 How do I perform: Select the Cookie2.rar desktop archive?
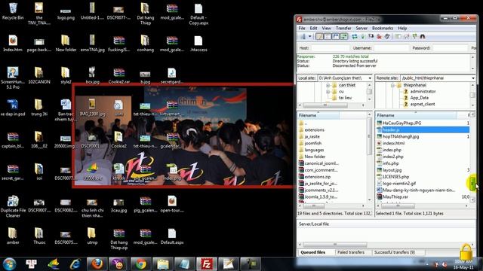pos(119,76)
